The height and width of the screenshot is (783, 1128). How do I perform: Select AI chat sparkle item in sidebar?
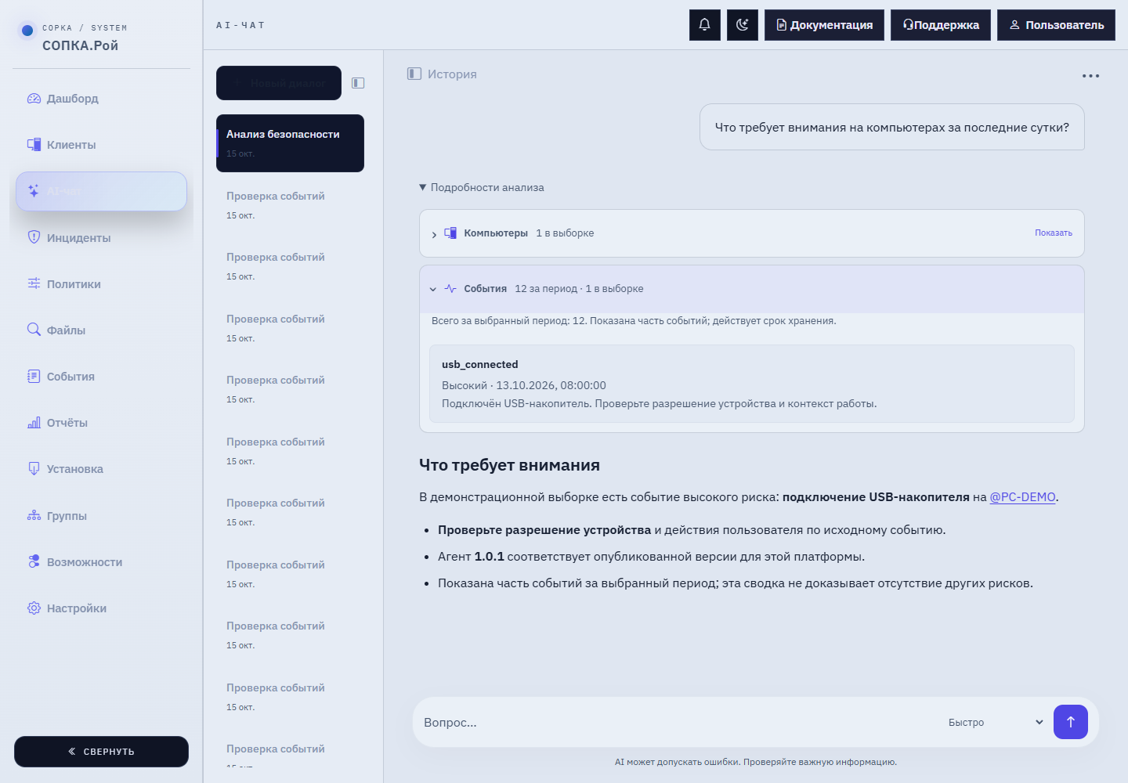pyautogui.click(x=101, y=191)
